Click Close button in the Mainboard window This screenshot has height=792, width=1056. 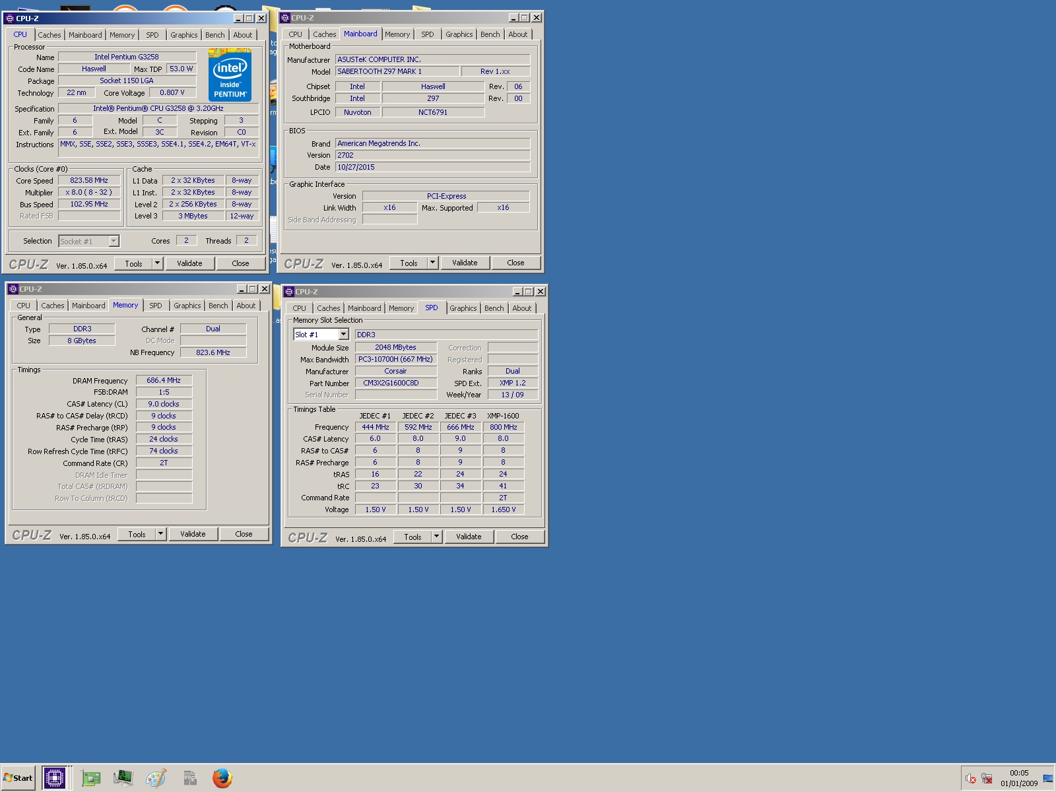coord(515,263)
